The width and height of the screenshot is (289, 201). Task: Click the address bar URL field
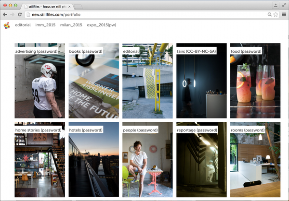pyautogui.click(x=144, y=14)
